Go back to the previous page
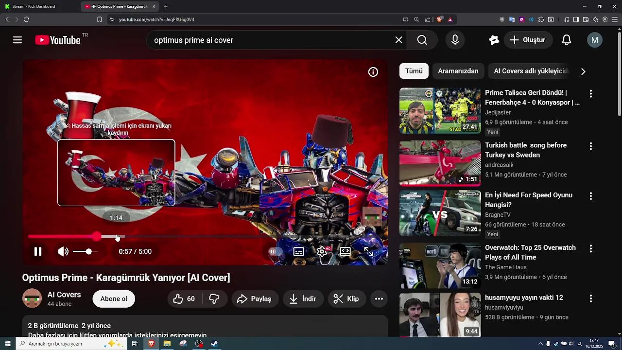 click(7, 19)
